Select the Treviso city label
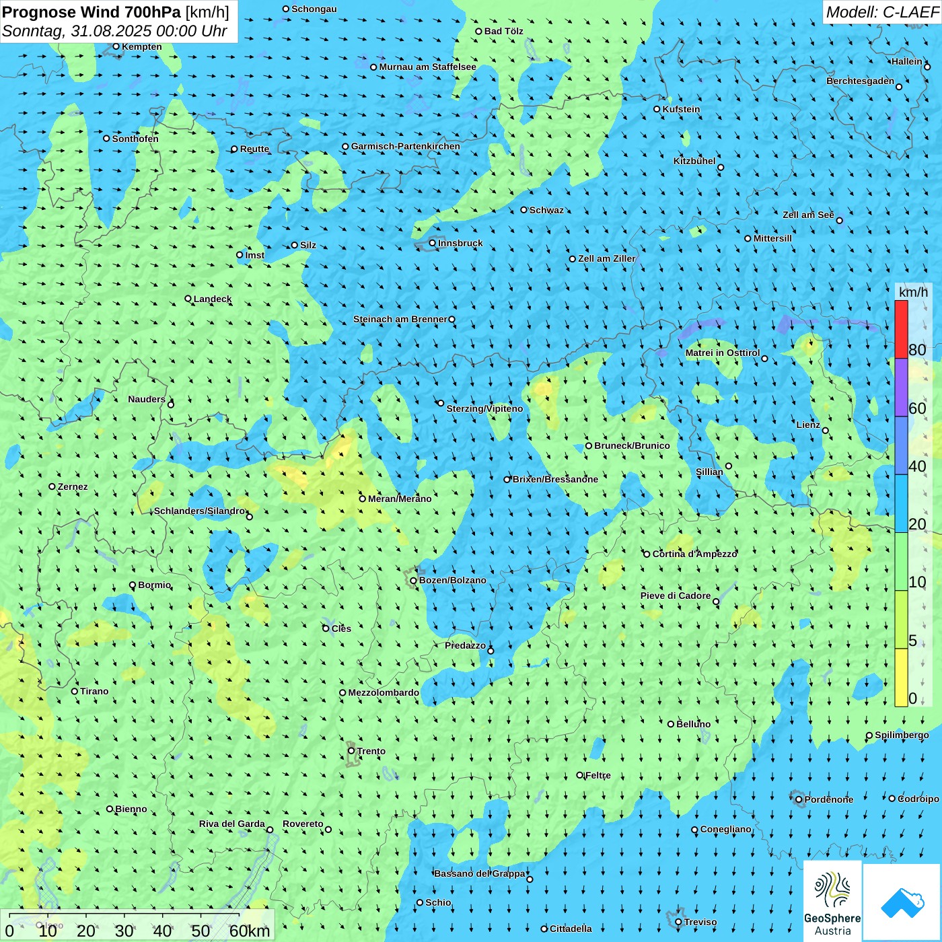 coord(700,922)
